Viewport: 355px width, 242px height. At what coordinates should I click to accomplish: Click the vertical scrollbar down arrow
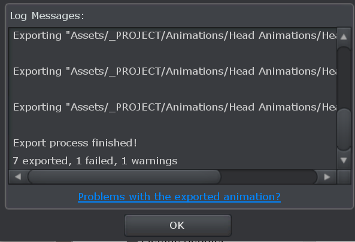[344, 160]
